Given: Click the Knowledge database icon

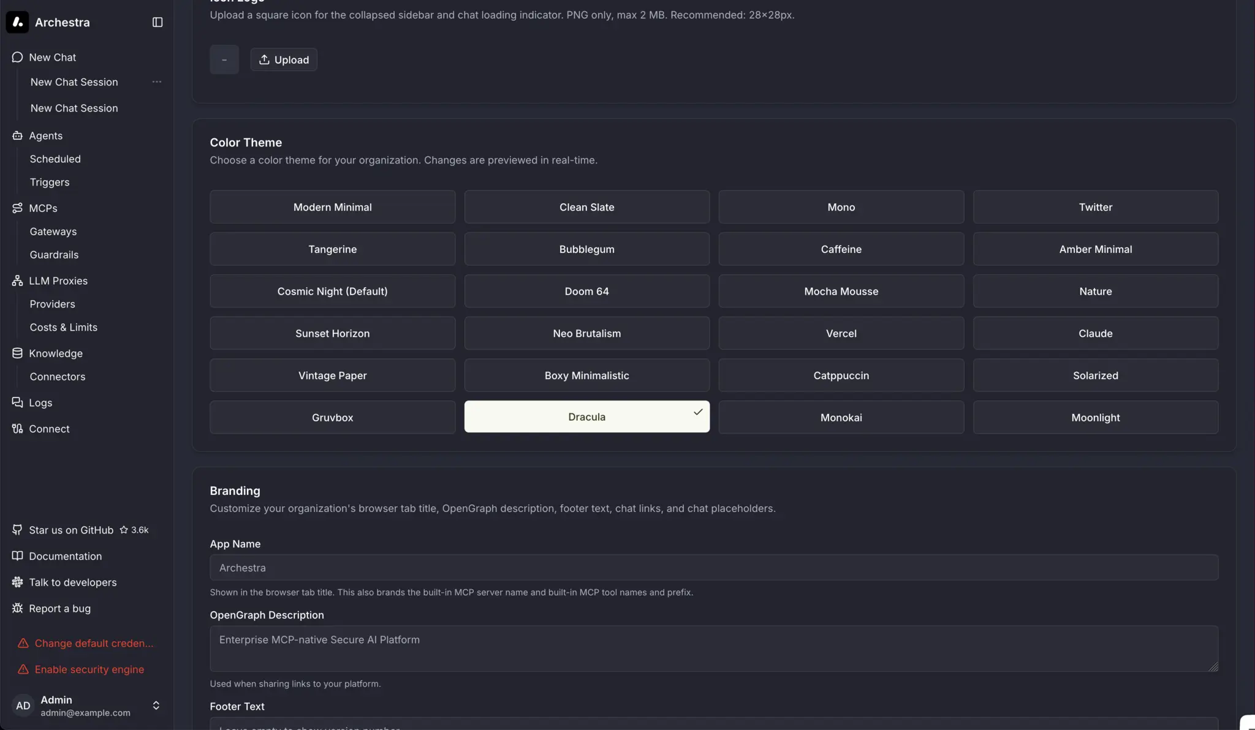Looking at the screenshot, I should pos(17,353).
